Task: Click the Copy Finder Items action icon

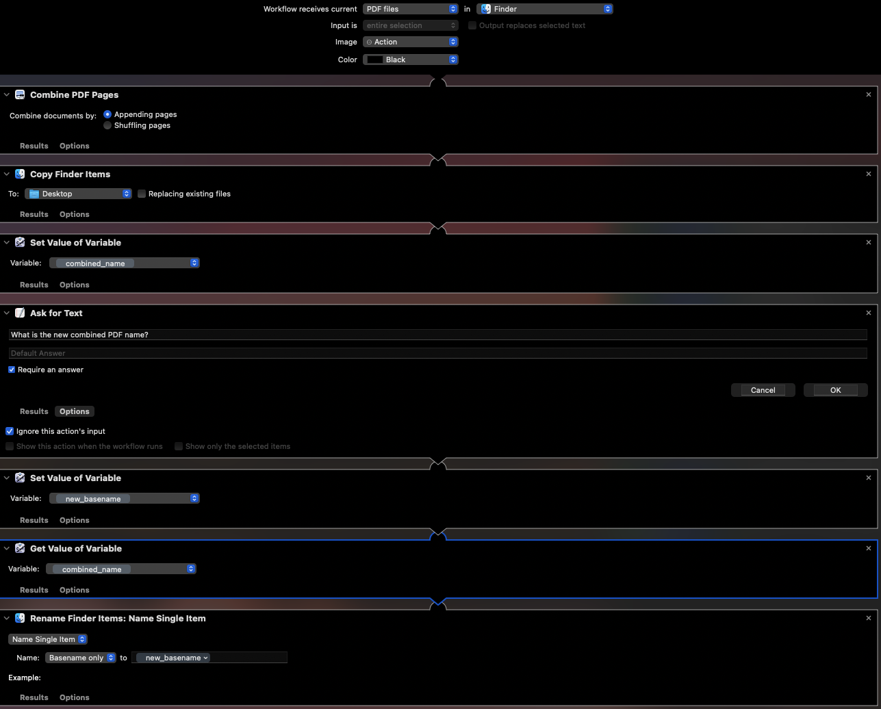Action: pyautogui.click(x=20, y=174)
